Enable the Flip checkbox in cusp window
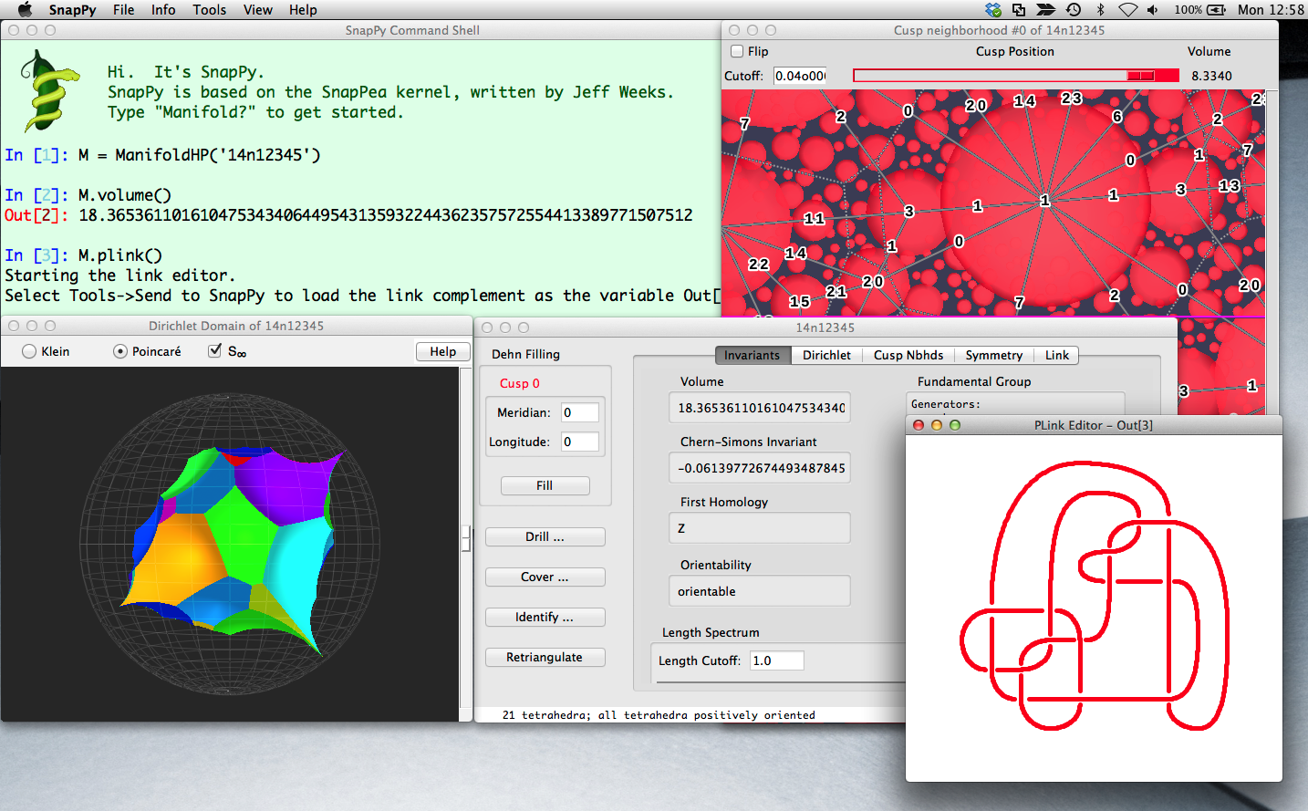This screenshot has width=1308, height=811. pos(737,51)
